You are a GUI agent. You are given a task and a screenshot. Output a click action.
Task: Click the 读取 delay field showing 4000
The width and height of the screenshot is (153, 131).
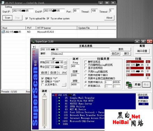point(75,85)
